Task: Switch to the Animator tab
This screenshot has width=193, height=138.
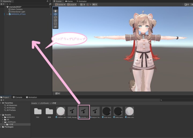Action: tap(81, 1)
